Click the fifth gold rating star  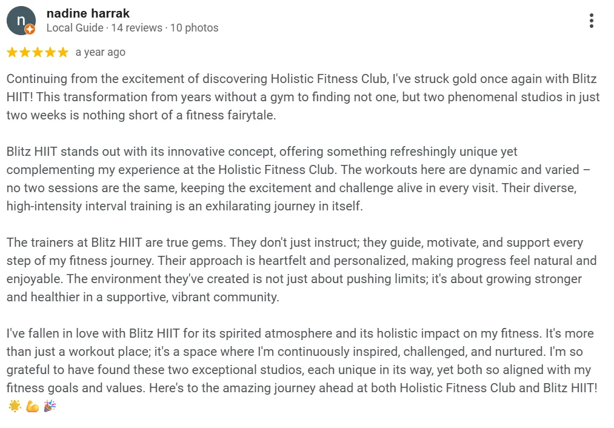tap(63, 52)
